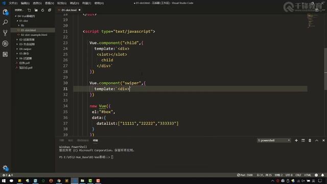Click line number 34 in gutter
Viewport: 327px width, 184px height.
(65, 106)
